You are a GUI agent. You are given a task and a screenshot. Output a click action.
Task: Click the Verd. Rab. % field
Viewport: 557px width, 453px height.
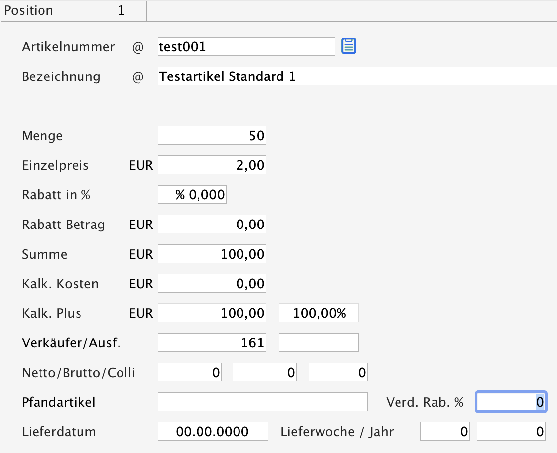click(511, 402)
